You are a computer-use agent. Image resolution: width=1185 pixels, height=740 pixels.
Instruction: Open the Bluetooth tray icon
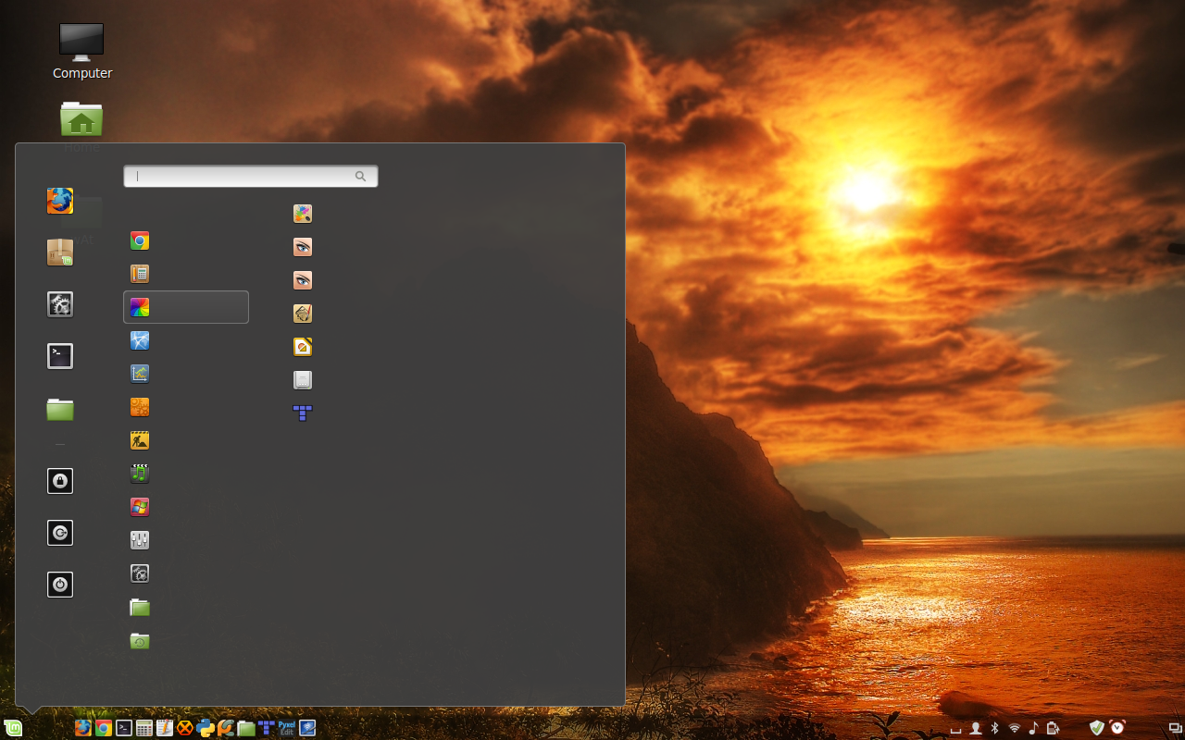click(x=995, y=728)
